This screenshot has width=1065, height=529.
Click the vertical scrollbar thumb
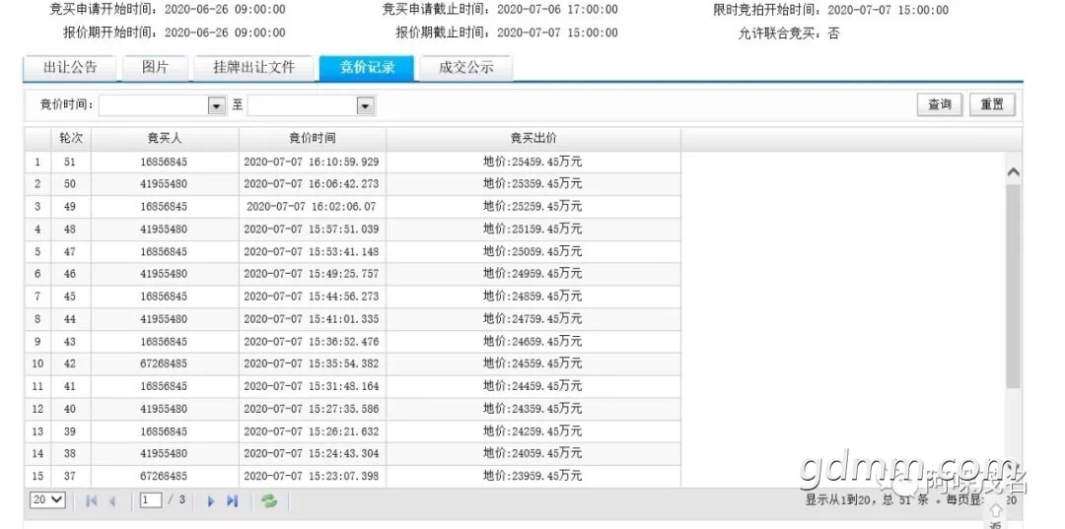coord(1013,287)
